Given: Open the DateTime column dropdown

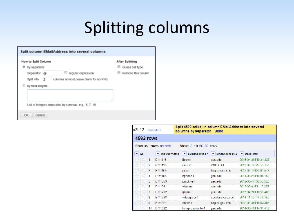Looking at the screenshot, I should (242, 154).
